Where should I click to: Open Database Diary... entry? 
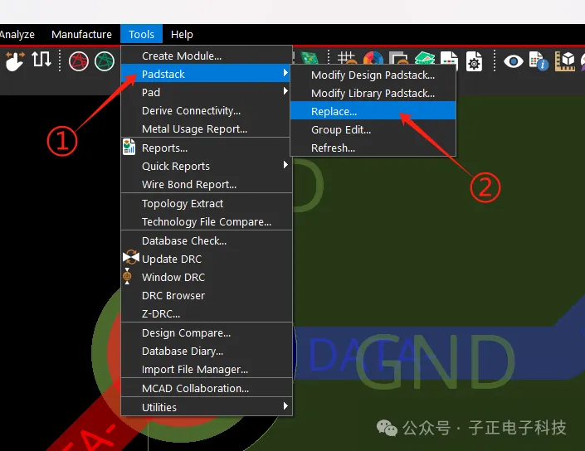coord(207,351)
